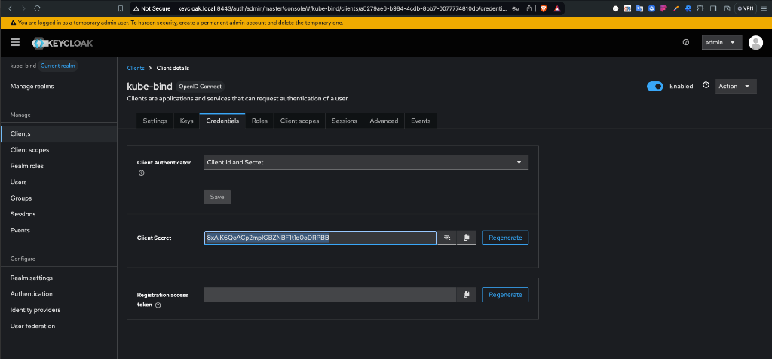
Task: Open the share page icon in address bar
Action: [529, 8]
